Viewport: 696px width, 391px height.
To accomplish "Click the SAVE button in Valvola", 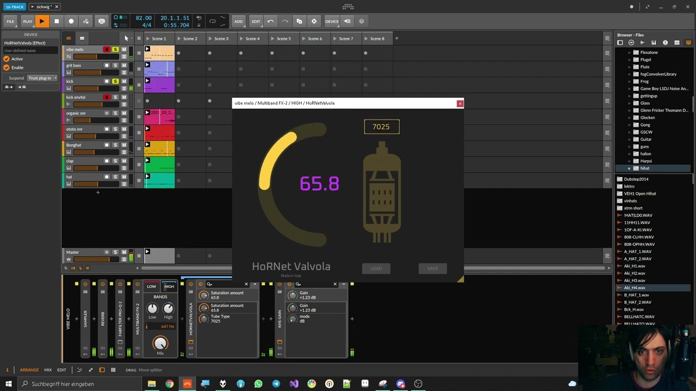I will click(x=433, y=268).
